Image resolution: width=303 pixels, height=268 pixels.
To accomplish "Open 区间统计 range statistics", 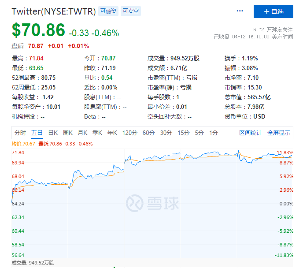I will click(251, 133).
